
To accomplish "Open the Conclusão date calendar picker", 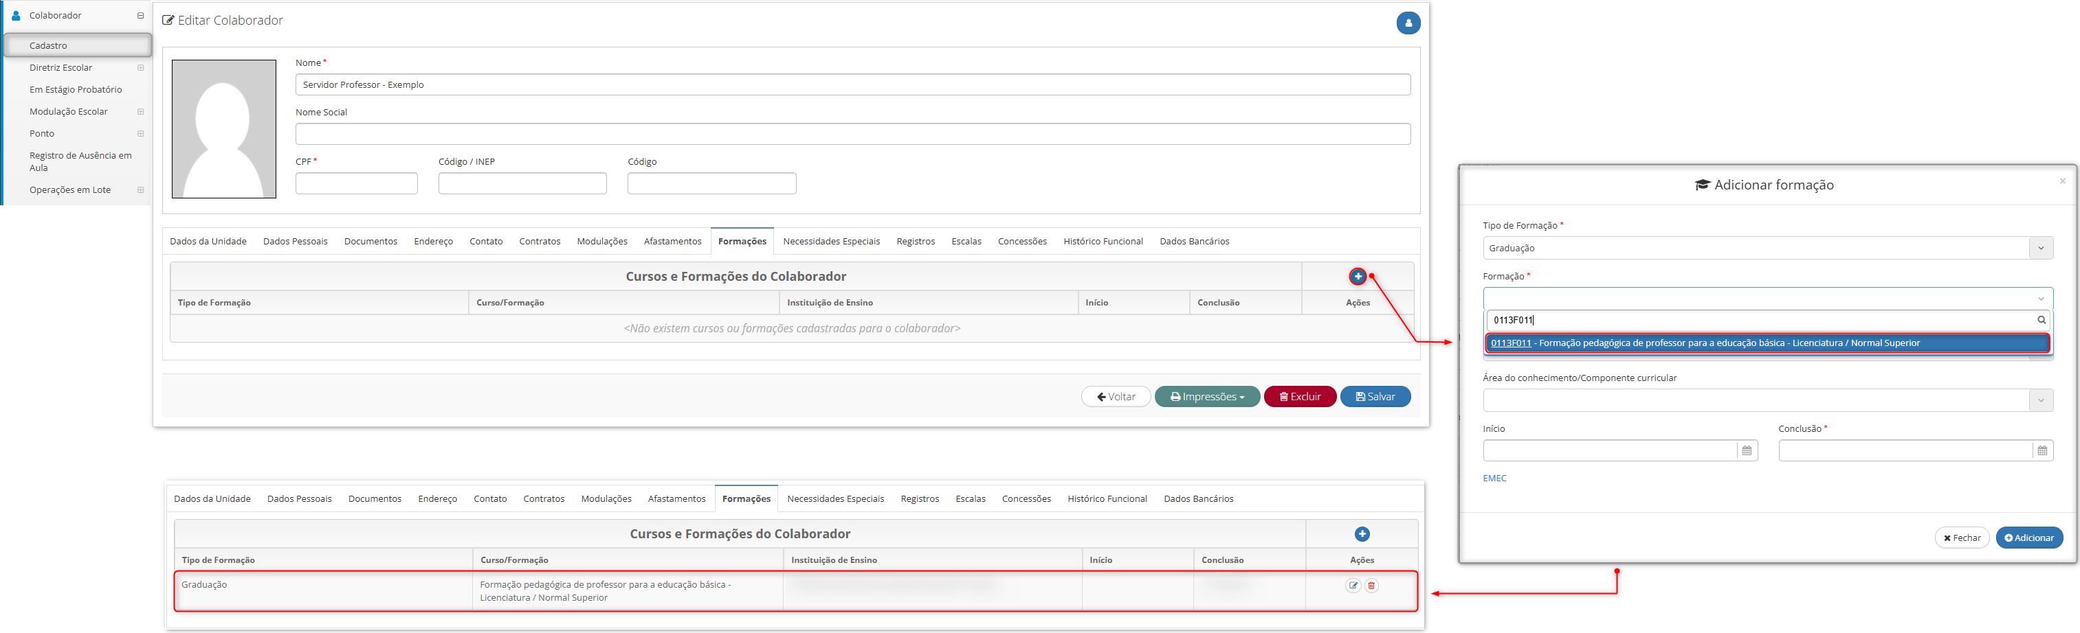I will click(x=2042, y=451).
